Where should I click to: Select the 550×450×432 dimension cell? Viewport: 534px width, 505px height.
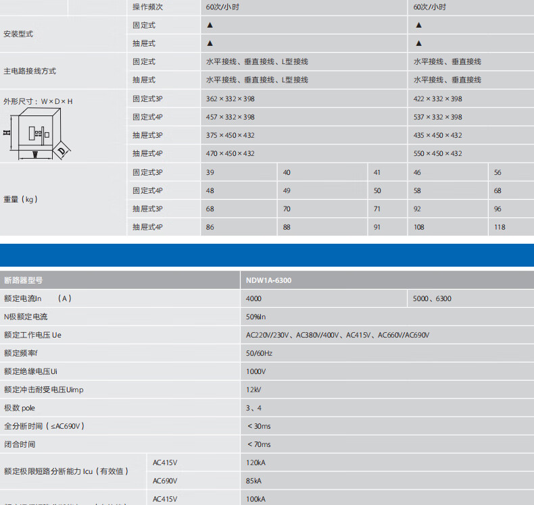(437, 153)
